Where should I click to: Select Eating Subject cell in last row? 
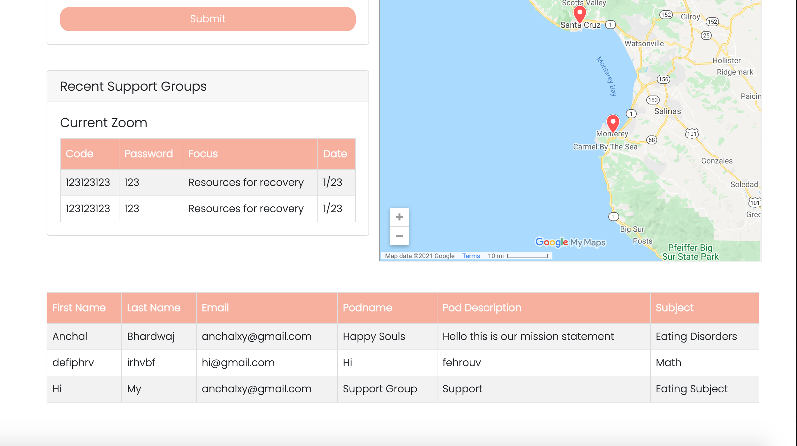692,389
